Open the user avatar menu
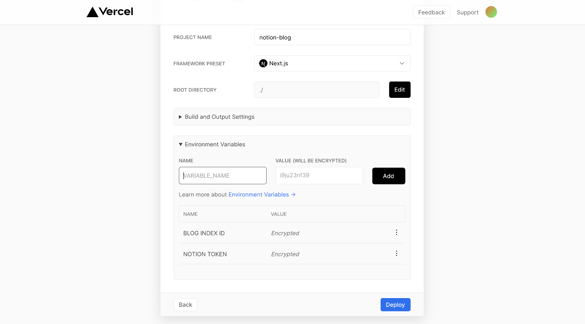585x324 pixels. pos(491,12)
